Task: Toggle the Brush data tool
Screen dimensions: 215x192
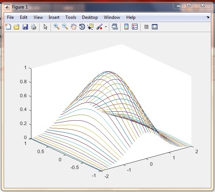Action: (99, 27)
